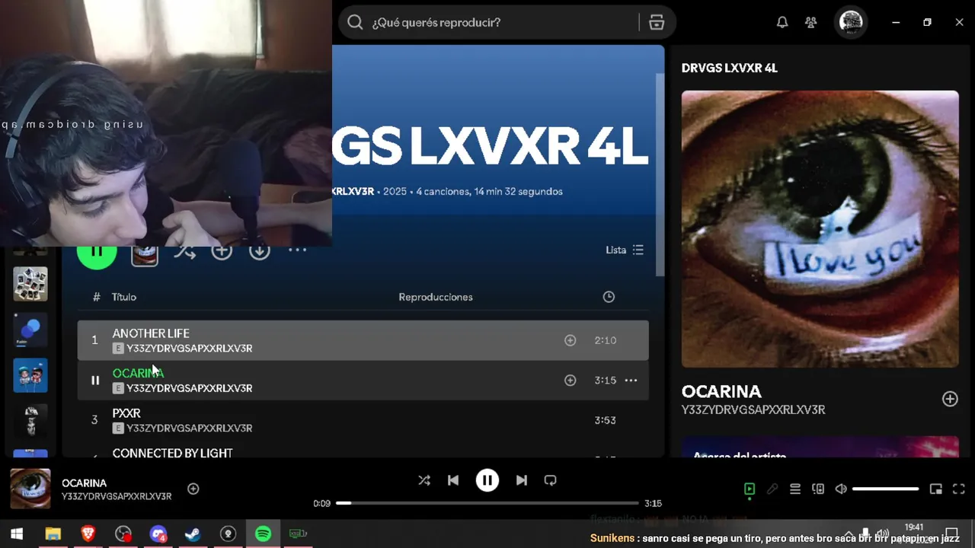The image size is (975, 548).
Task: Open Lista view options dropdown
Action: 625,250
